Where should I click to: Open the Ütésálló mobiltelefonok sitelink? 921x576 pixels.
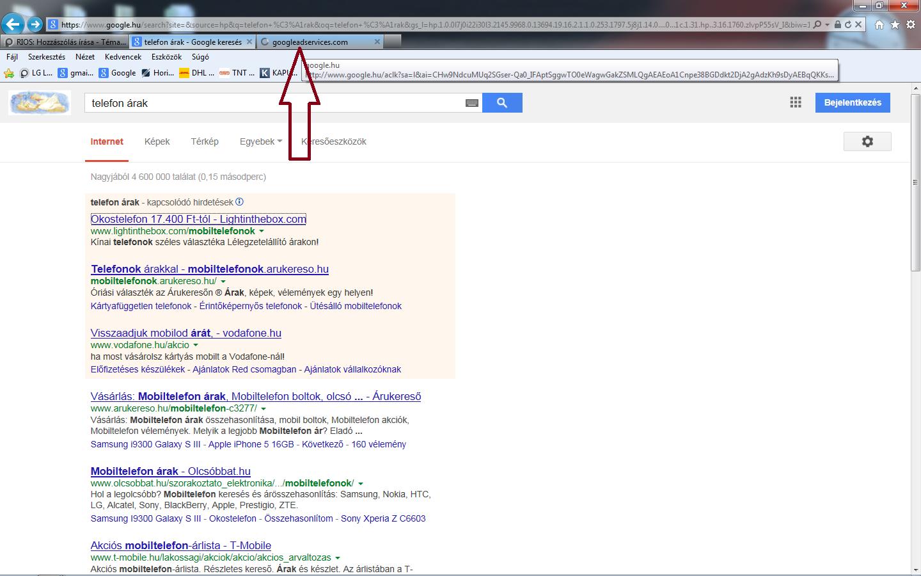pos(356,306)
